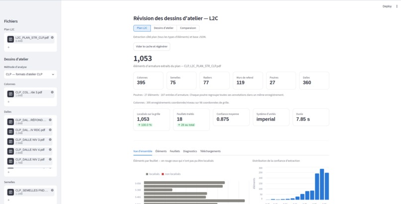This screenshot has width=401, height=204.
Task: Click the L2C_PLAN_STR_CLP.pdf file name
Action: click(x=32, y=38)
